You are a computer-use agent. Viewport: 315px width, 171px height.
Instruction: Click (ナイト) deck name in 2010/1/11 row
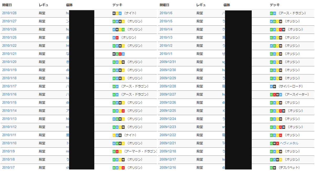pyautogui.click(x=130, y=135)
